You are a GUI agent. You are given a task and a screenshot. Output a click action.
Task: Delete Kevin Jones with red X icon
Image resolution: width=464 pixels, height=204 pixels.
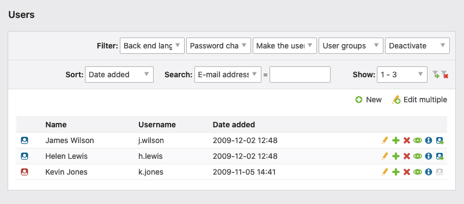407,172
